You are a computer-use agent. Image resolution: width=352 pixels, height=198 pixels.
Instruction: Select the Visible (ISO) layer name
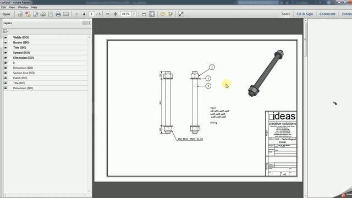coord(21,37)
